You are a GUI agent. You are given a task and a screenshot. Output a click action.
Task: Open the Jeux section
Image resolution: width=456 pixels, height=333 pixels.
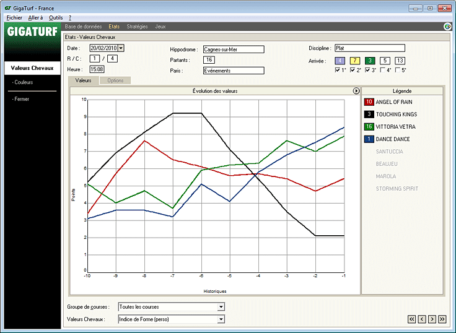(160, 27)
